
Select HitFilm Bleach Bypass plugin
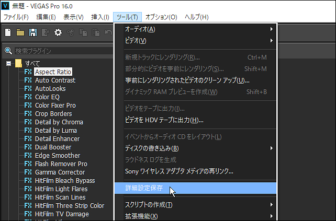point(65,180)
